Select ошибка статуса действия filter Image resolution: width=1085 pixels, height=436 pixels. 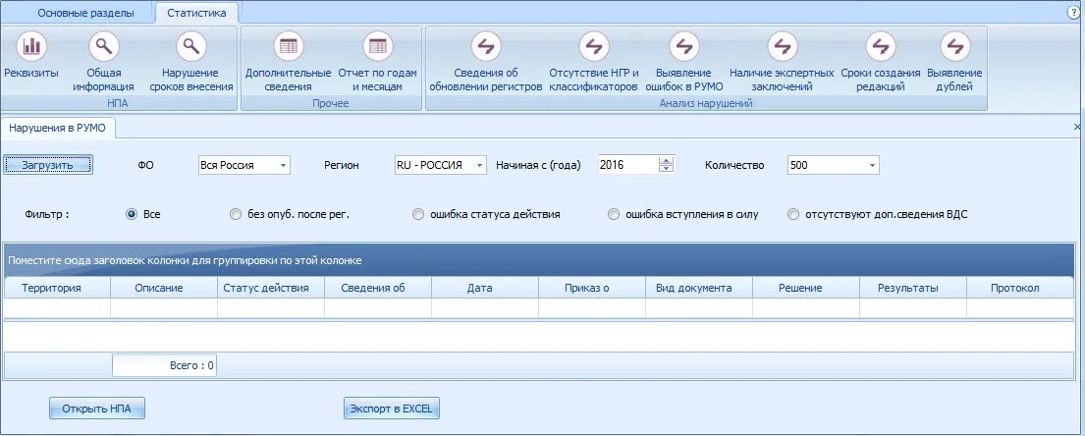point(418,214)
